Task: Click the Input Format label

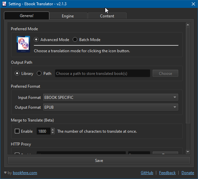Action: coord(29,98)
